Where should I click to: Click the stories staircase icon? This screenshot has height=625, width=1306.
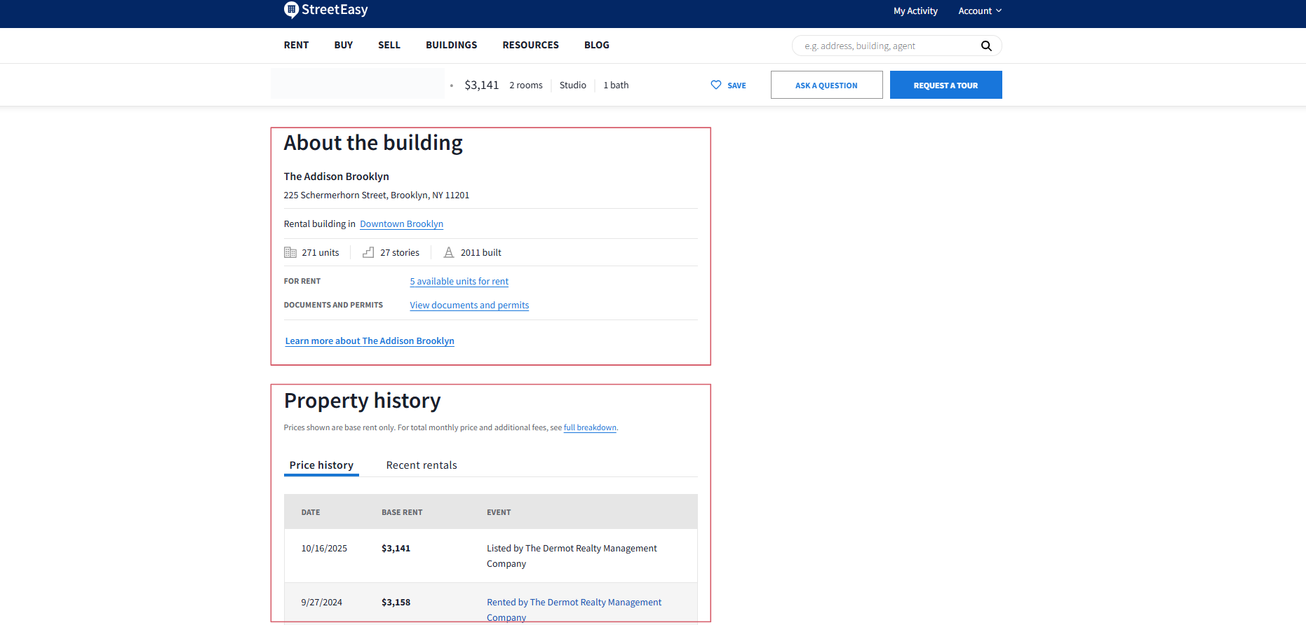click(368, 253)
